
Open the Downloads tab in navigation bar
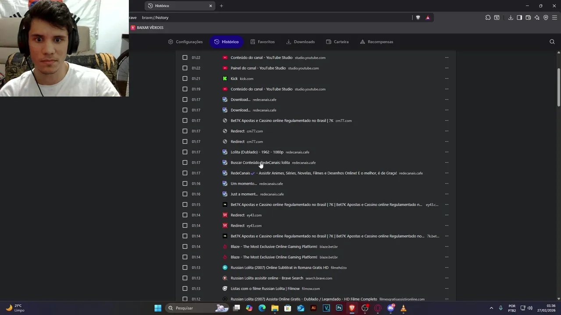[301, 42]
